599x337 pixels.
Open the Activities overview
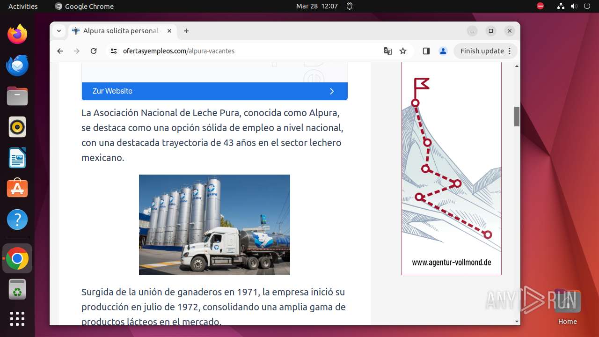(x=23, y=6)
